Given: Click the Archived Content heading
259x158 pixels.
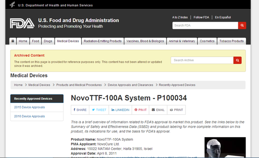Looking at the screenshot, I should pyautogui.click(x=29, y=55).
